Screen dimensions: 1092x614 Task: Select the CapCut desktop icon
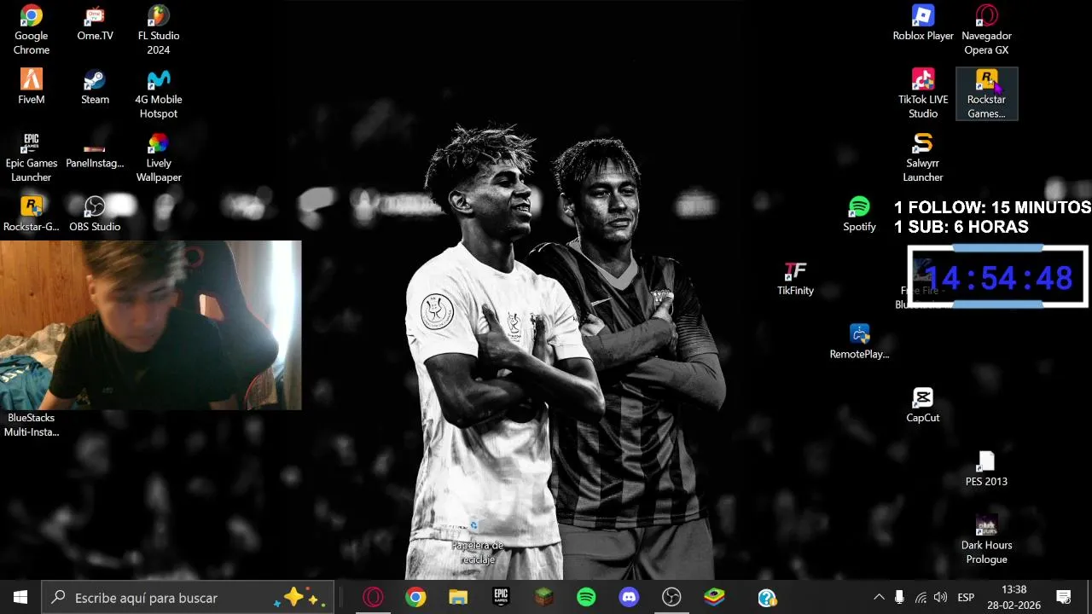(923, 404)
